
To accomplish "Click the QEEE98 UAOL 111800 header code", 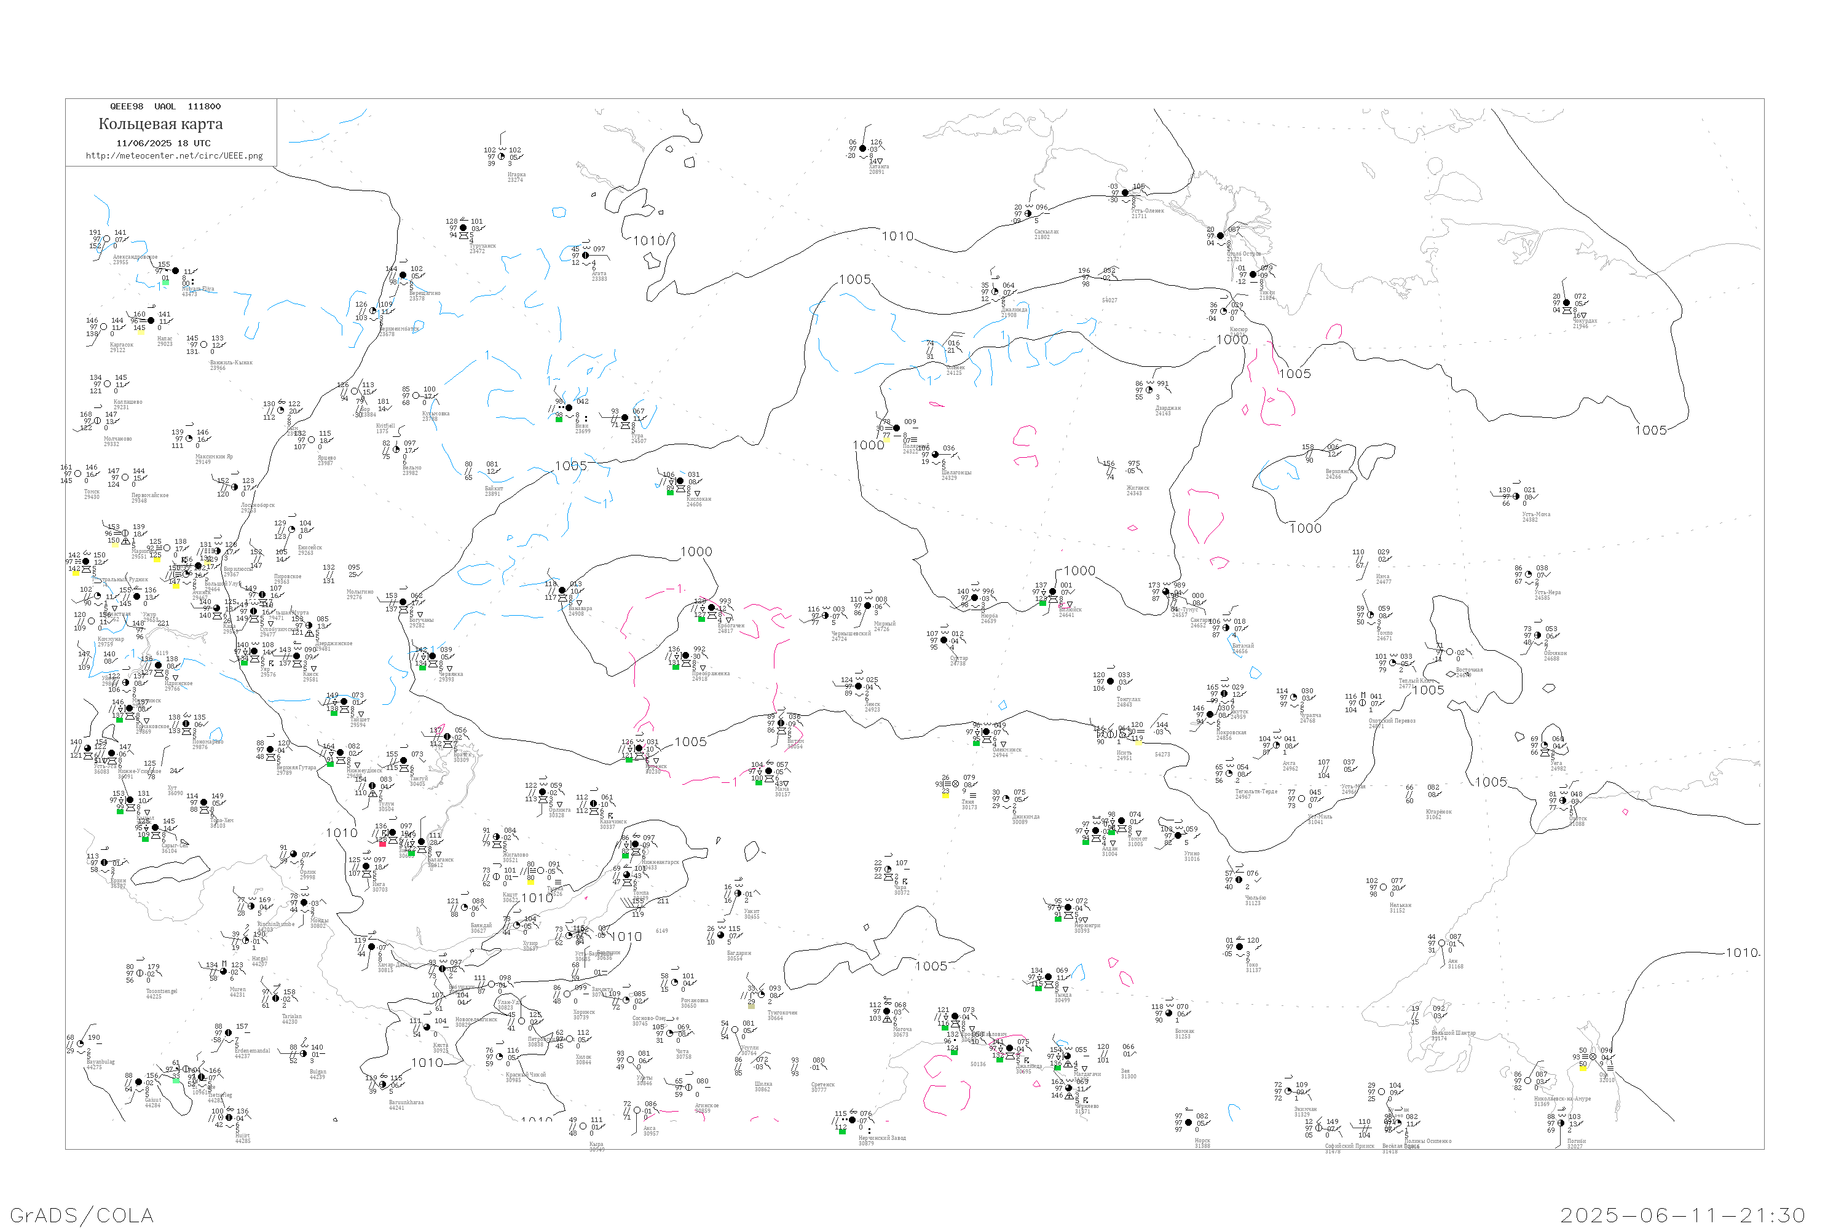I will [x=165, y=106].
